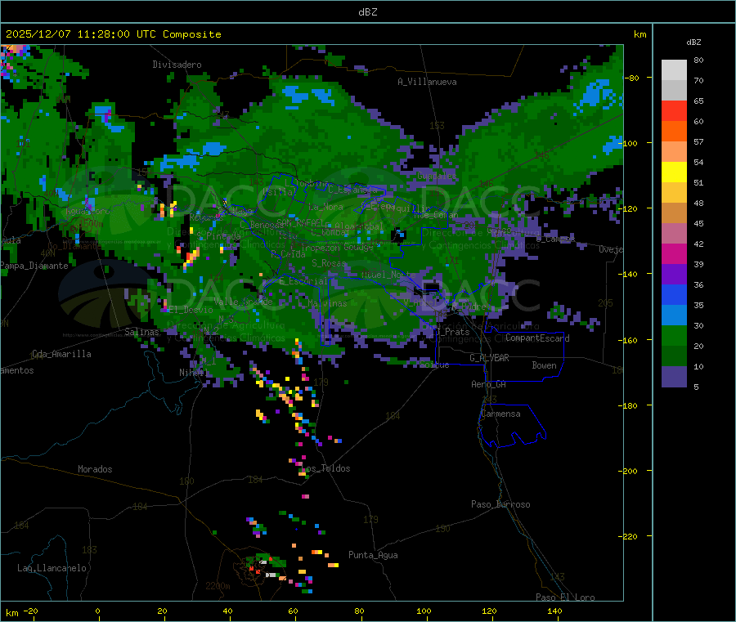Click the legend value 80
Viewport: 736px width, 622px height.
click(x=698, y=60)
